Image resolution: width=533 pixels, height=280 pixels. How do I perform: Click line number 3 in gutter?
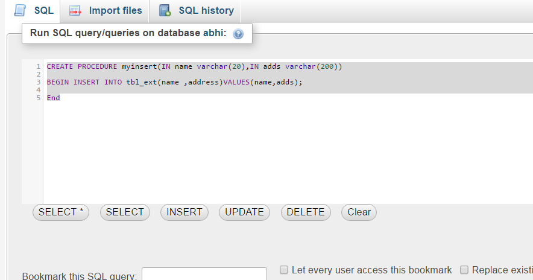(38, 82)
